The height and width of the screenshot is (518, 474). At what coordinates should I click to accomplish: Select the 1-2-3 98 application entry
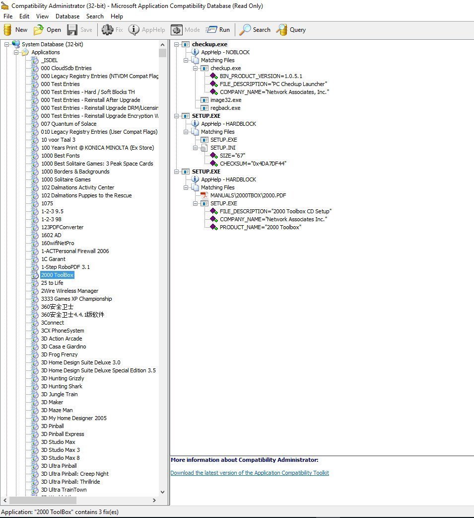(52, 219)
